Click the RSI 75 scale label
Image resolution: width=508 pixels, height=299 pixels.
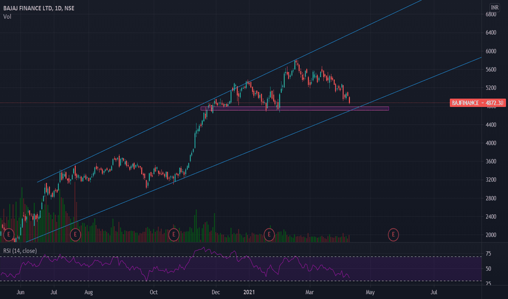click(x=488, y=254)
